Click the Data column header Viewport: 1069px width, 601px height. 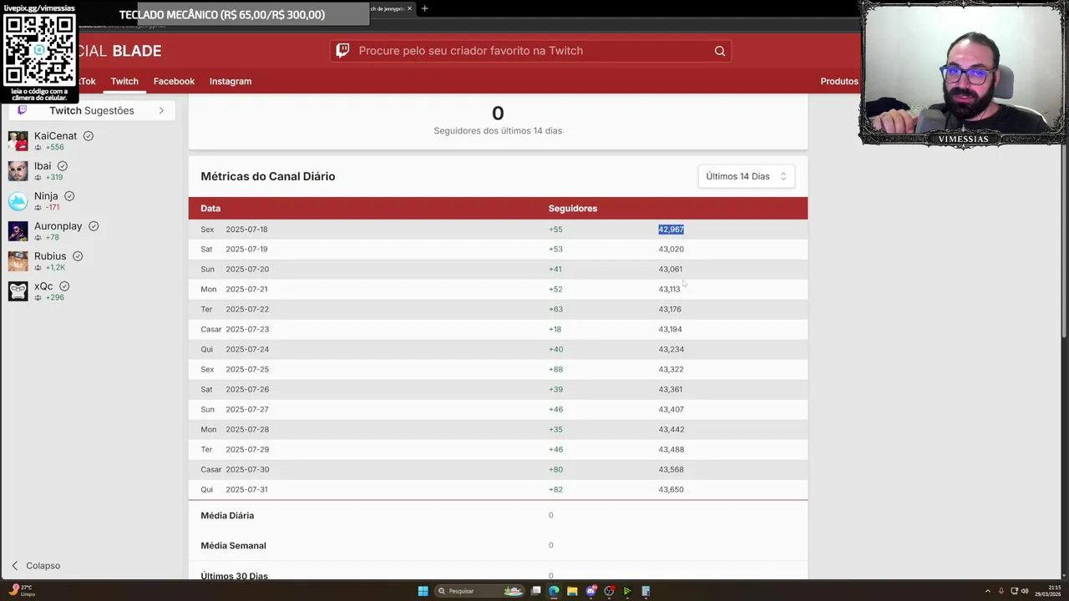(210, 208)
